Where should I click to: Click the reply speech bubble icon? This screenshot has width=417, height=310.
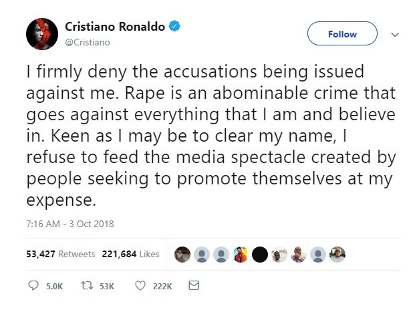(34, 286)
